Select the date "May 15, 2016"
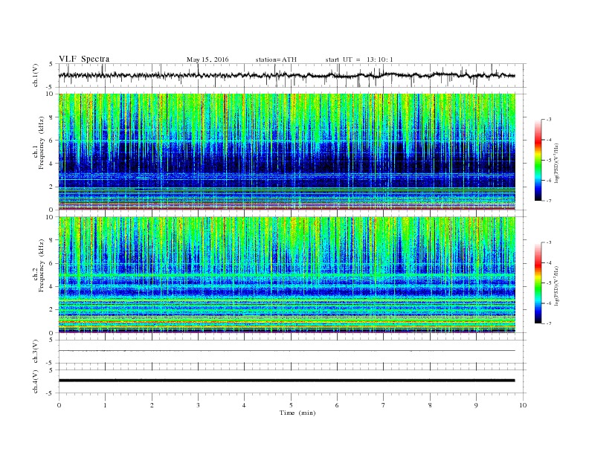Image resolution: width=589 pixels, height=455 pixels. pos(207,59)
